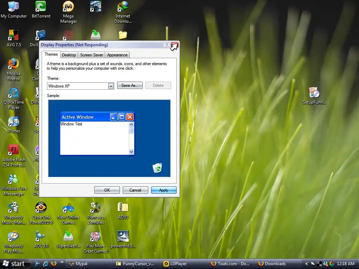
Task: Select the ADVS zipped folder icon
Action: pyautogui.click(x=123, y=211)
